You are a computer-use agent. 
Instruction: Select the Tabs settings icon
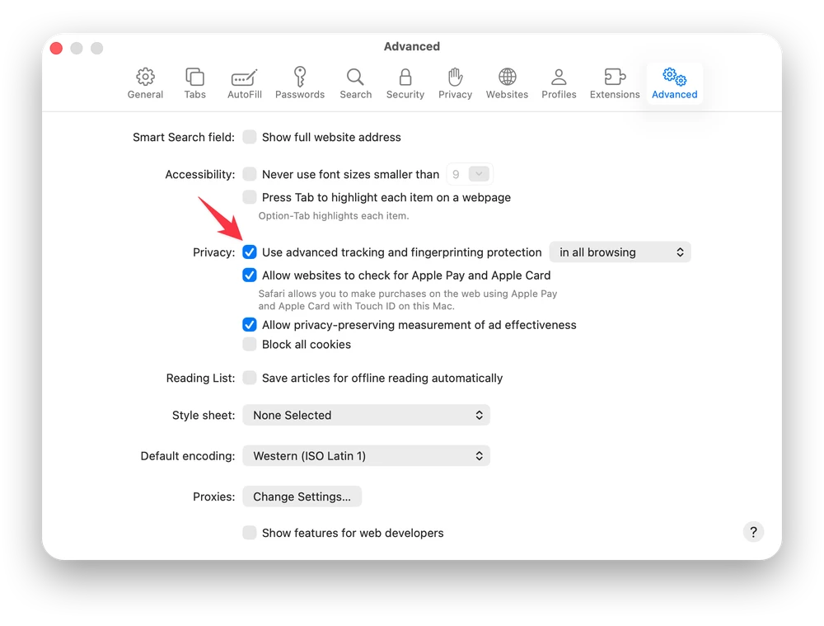pyautogui.click(x=194, y=82)
